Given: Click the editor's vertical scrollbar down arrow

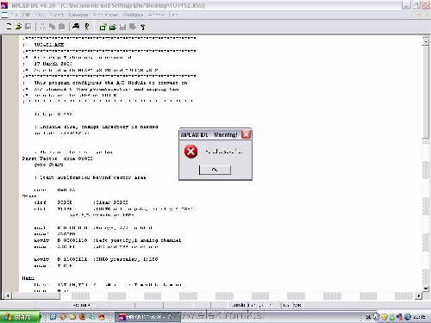Looking at the screenshot, I should [426, 289].
